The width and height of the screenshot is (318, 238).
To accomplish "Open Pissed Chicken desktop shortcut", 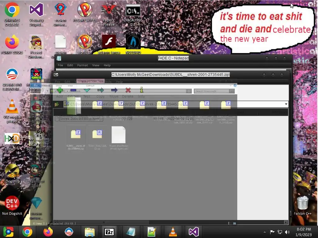I will tap(36, 47).
